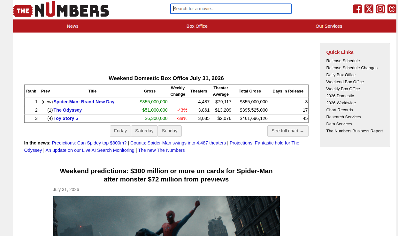The height and width of the screenshot is (236, 398).
Task: Click the $51,000,000 gross value
Action: point(155,110)
